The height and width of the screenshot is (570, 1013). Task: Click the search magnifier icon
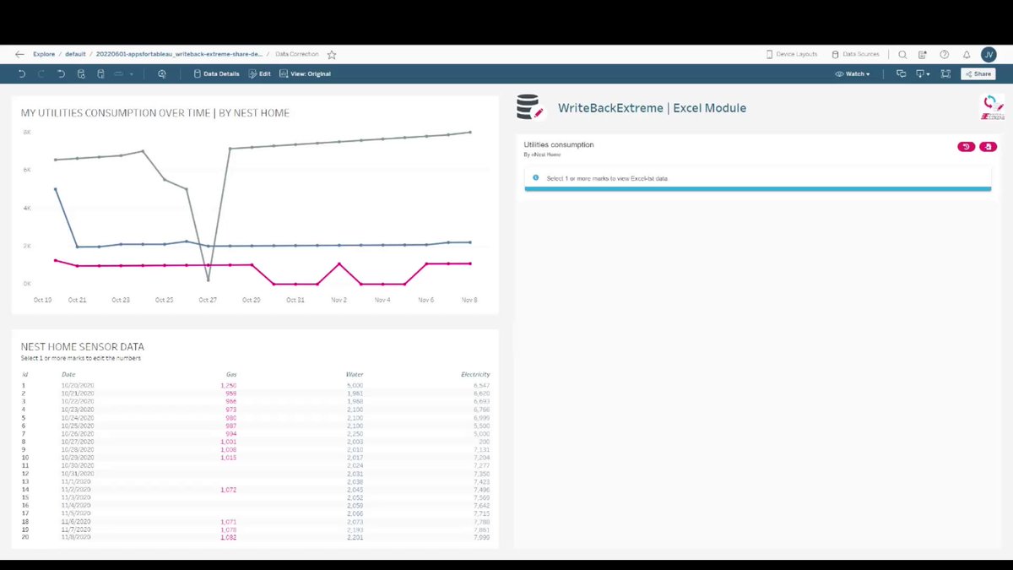[x=902, y=54]
